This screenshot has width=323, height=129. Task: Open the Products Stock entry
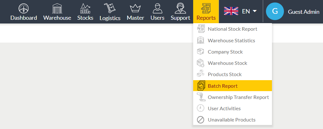point(233,74)
